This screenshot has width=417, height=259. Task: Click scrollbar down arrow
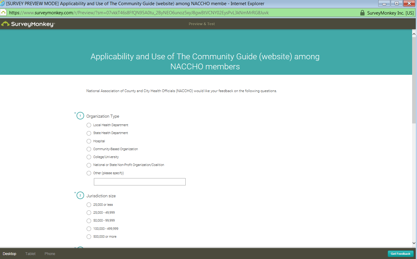pos(414,243)
